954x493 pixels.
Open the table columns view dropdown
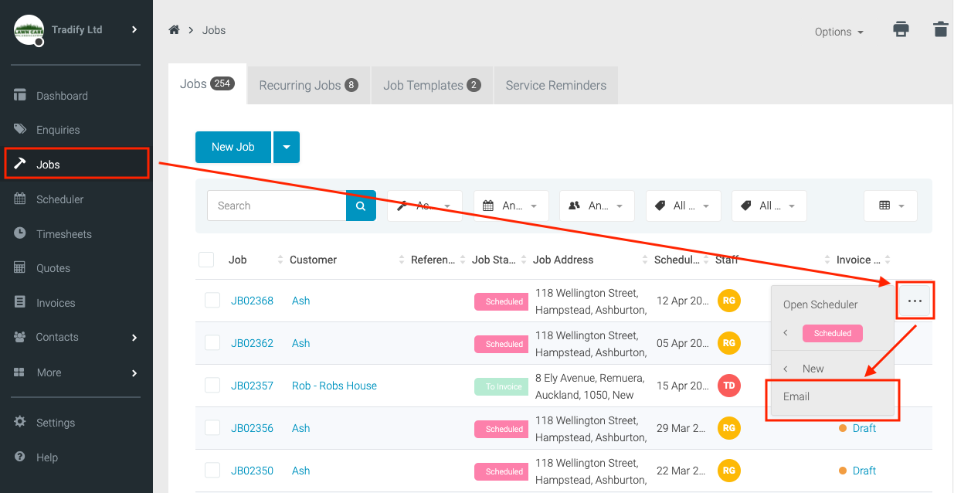coord(891,206)
